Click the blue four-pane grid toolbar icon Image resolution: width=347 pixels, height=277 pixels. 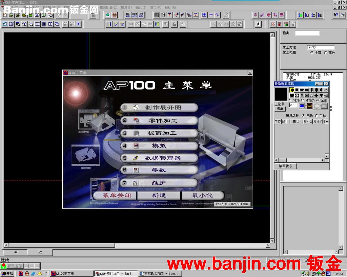click(204, 15)
